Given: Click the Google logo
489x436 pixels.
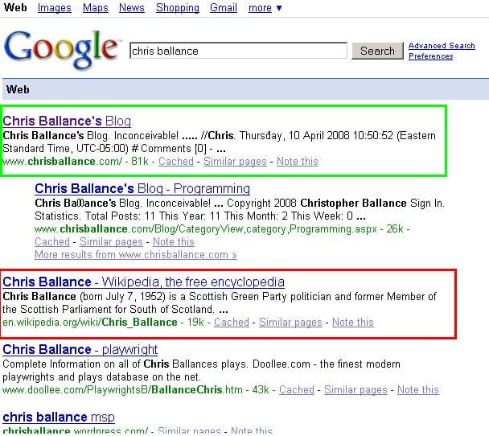Looking at the screenshot, I should pyautogui.click(x=62, y=49).
